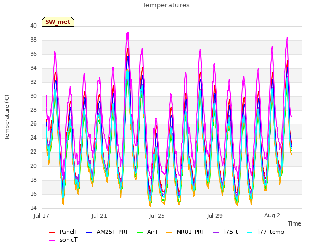This screenshot has height=250, width=333.
Task: Click the 30 y-axis tick label
Action: tap(33, 96)
